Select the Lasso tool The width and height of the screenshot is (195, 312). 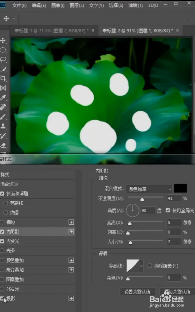pos(3,59)
